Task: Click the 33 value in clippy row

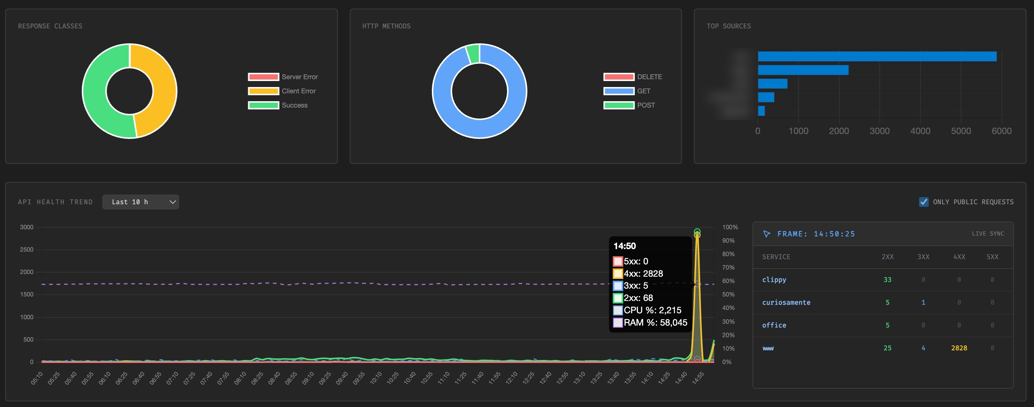Action: click(x=888, y=280)
